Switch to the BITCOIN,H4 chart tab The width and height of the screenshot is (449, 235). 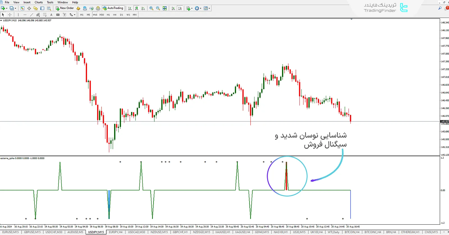click(x=352, y=232)
